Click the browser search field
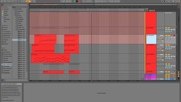 click(x=16, y=5)
